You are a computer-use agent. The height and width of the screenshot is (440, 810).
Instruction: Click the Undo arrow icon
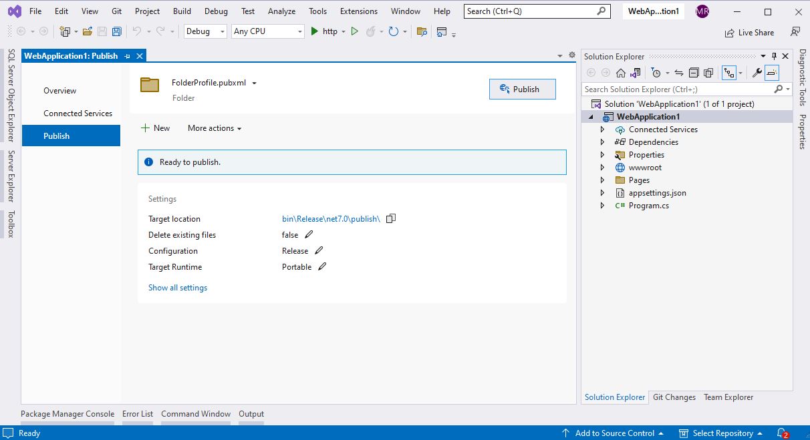click(136, 31)
